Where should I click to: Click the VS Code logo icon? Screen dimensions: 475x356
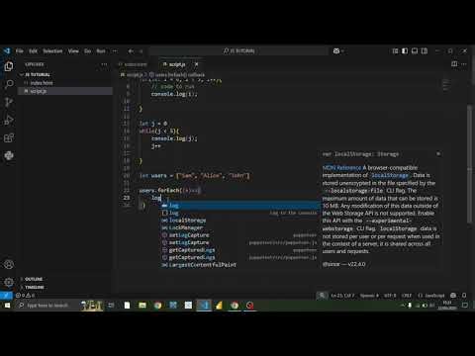pyautogui.click(x=7, y=50)
